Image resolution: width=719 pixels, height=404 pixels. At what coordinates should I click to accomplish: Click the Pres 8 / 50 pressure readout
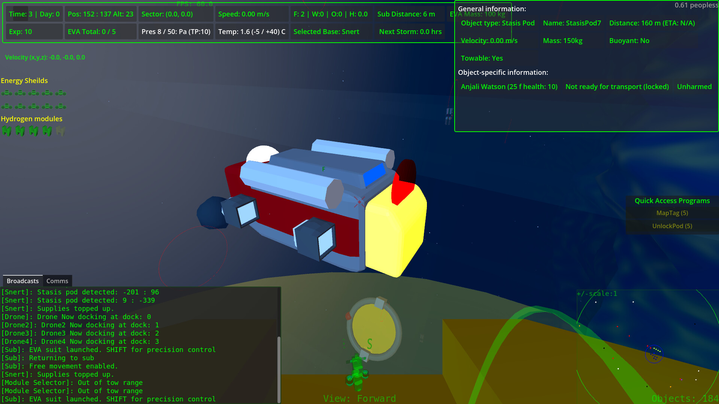point(176,32)
